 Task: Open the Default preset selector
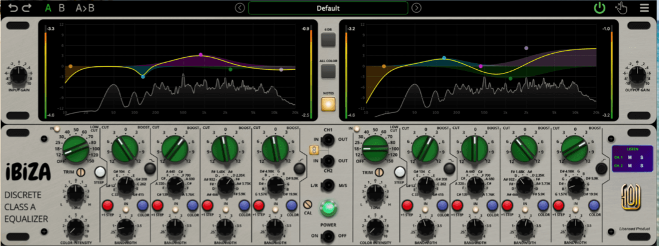[328, 8]
